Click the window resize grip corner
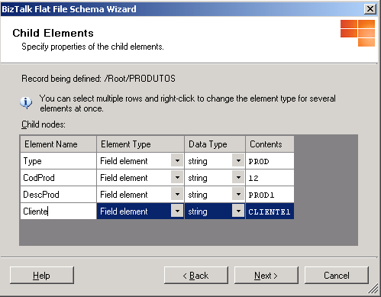 coord(373,289)
